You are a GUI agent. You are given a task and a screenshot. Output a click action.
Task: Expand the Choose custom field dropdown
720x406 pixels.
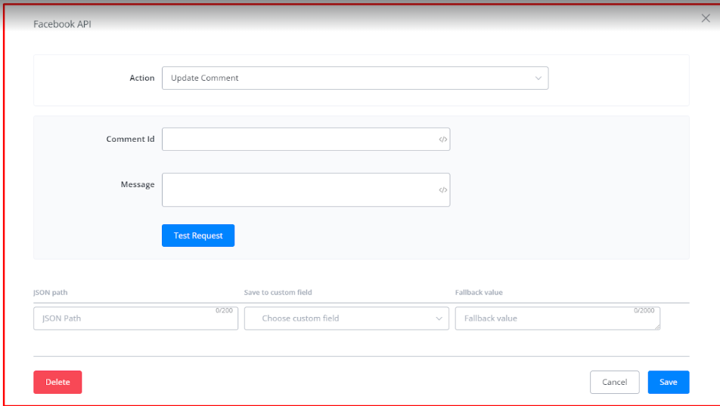(346, 318)
